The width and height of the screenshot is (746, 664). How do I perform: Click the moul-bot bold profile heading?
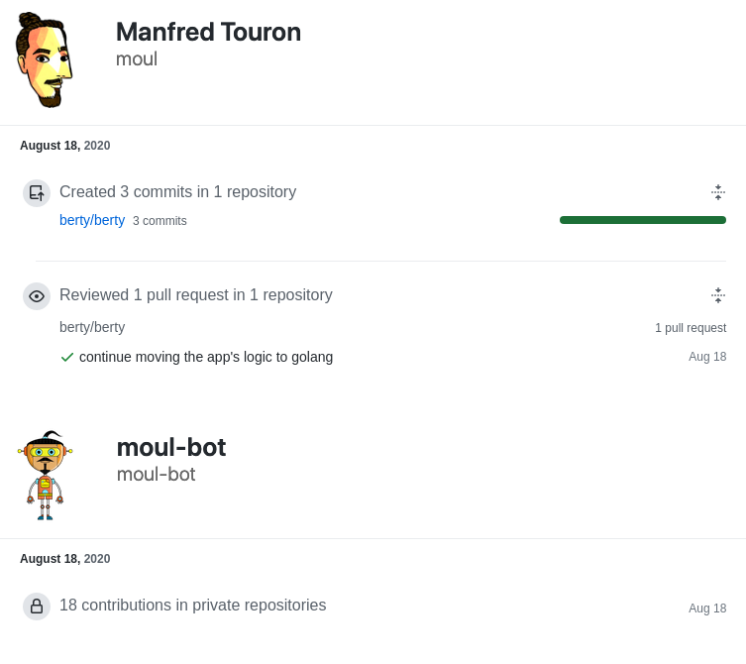click(171, 447)
